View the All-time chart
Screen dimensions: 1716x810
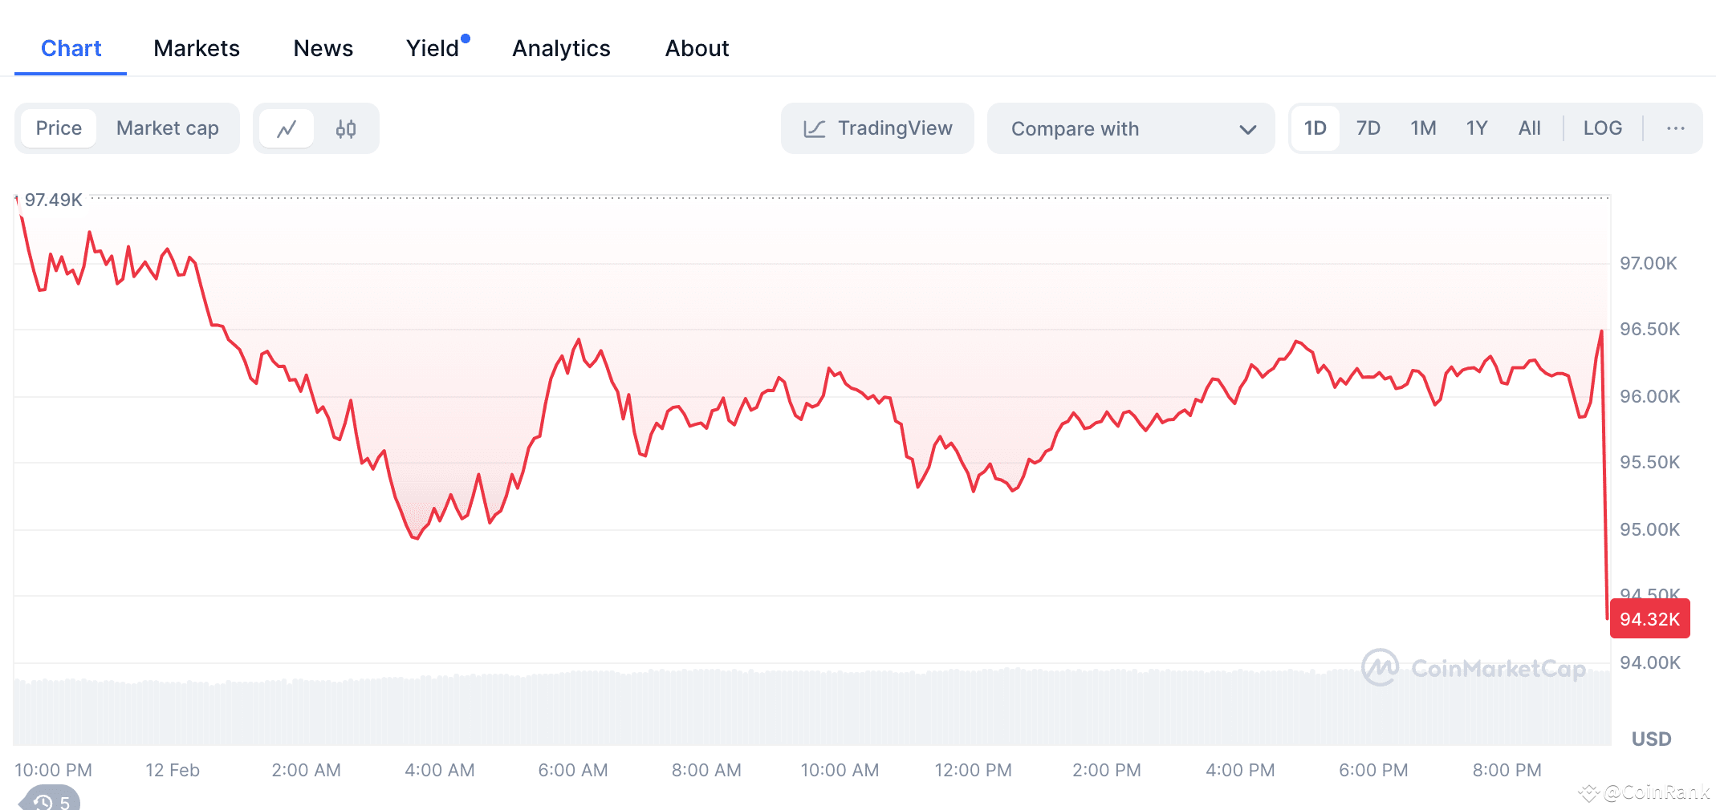(1529, 128)
